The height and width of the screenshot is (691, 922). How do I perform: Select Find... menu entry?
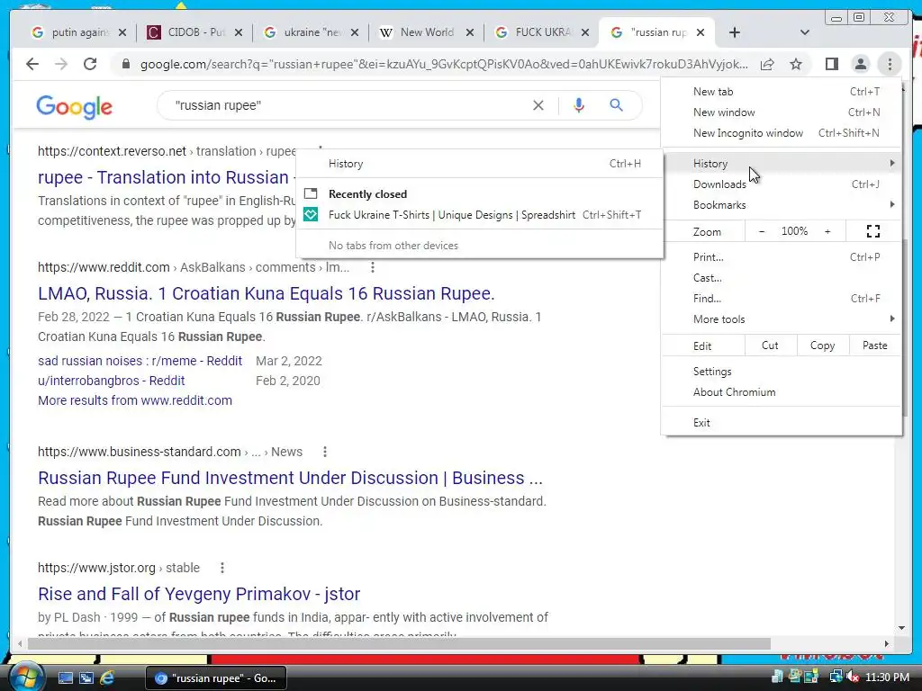pyautogui.click(x=781, y=299)
